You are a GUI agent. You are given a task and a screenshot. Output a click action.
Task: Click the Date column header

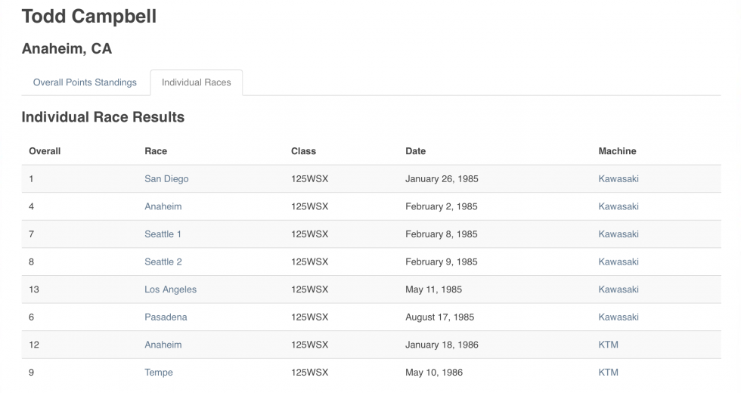click(415, 151)
